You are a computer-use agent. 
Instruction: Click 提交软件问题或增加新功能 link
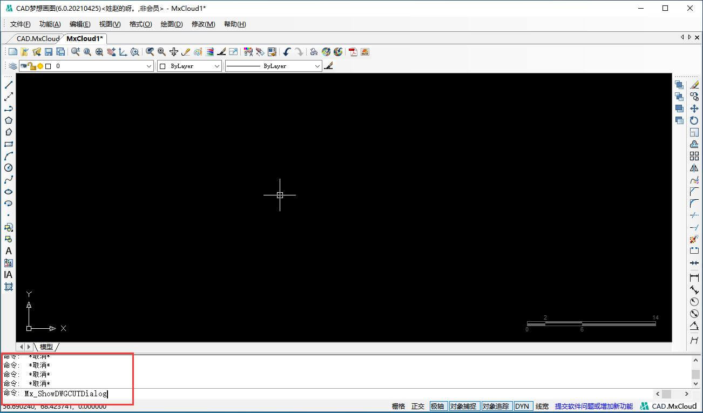coord(593,406)
